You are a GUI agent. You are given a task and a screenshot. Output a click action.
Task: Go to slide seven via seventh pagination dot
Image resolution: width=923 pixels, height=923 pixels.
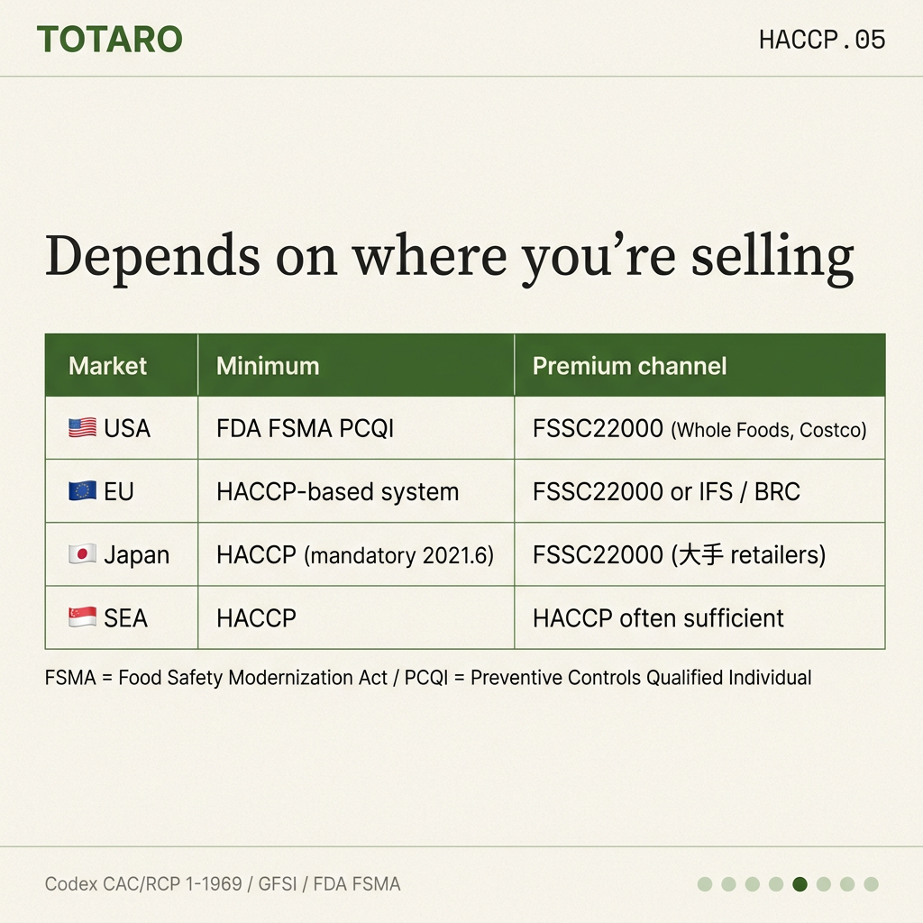(x=847, y=883)
